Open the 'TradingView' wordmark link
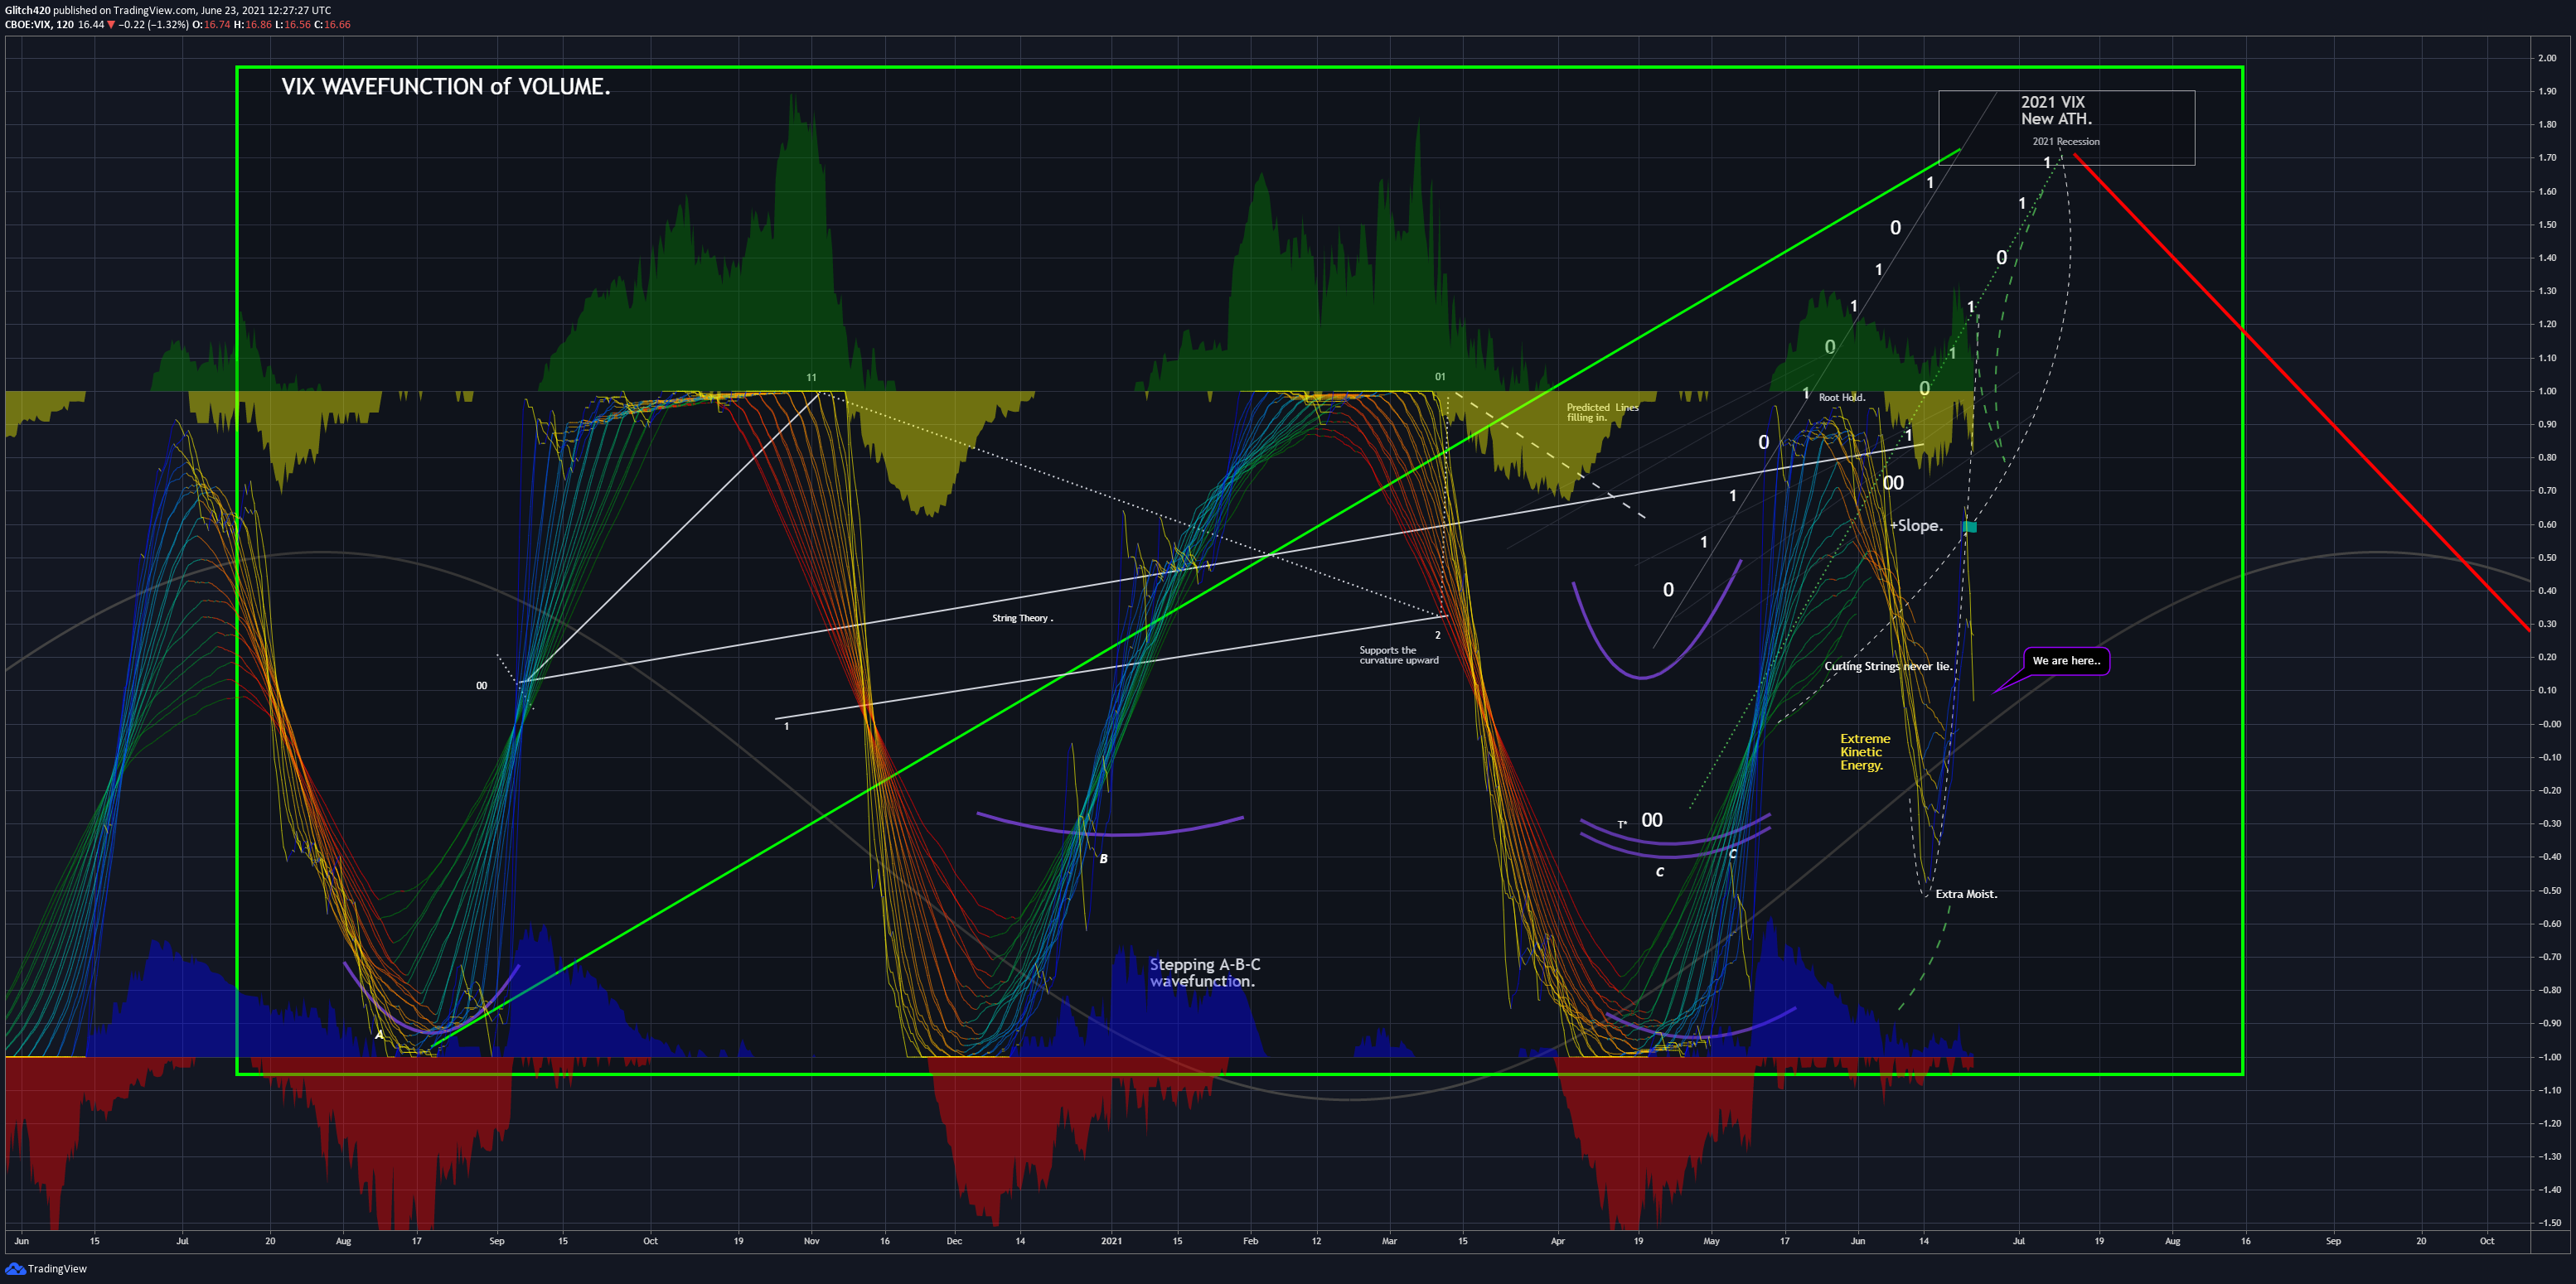The image size is (2576, 1284). (x=57, y=1269)
